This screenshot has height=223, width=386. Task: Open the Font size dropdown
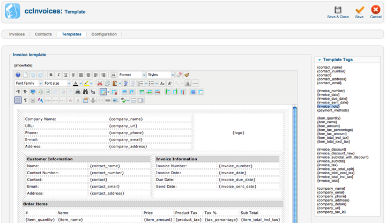point(57,84)
